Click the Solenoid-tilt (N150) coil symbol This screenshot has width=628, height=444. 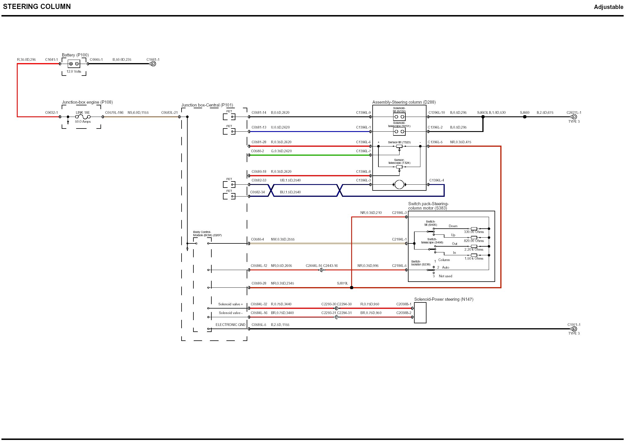(399, 117)
